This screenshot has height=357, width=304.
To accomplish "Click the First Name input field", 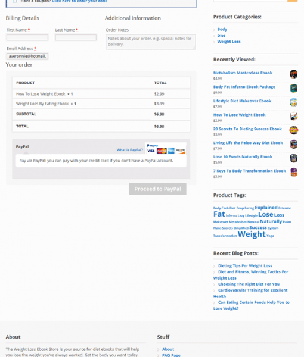I will coord(27,37).
